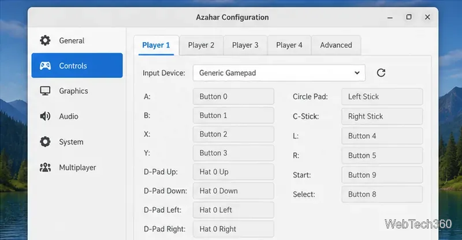The width and height of the screenshot is (462, 240).
Task: Remap the R shoulder Button 5
Action: point(382,156)
